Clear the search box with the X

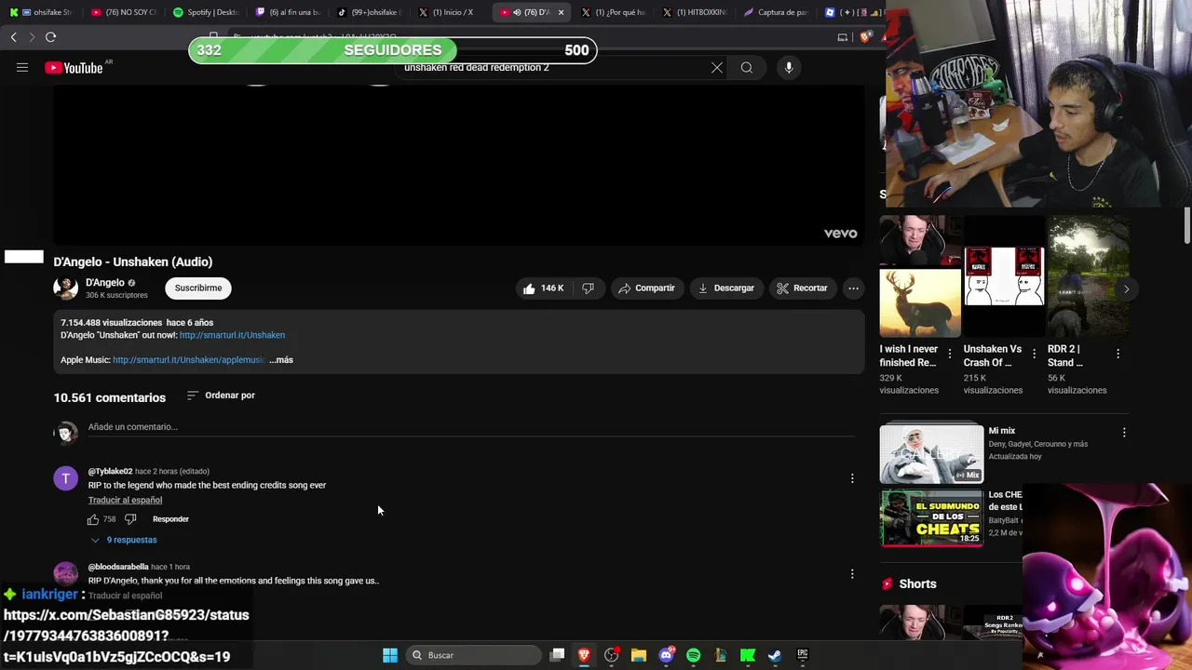click(x=717, y=67)
